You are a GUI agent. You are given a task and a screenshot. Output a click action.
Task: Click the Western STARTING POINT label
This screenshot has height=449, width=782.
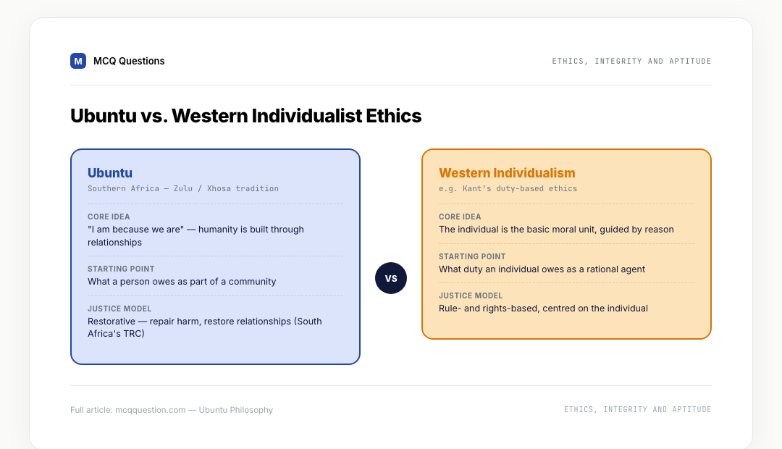pyautogui.click(x=472, y=256)
